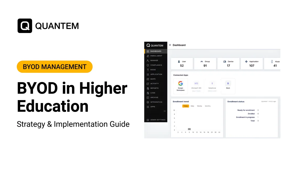This screenshot has width=283, height=190.
Task: Open the Dashboard menu item
Action: 156,51
